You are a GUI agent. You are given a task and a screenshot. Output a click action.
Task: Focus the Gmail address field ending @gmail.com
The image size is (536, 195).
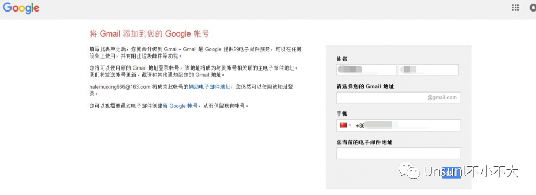(398, 97)
